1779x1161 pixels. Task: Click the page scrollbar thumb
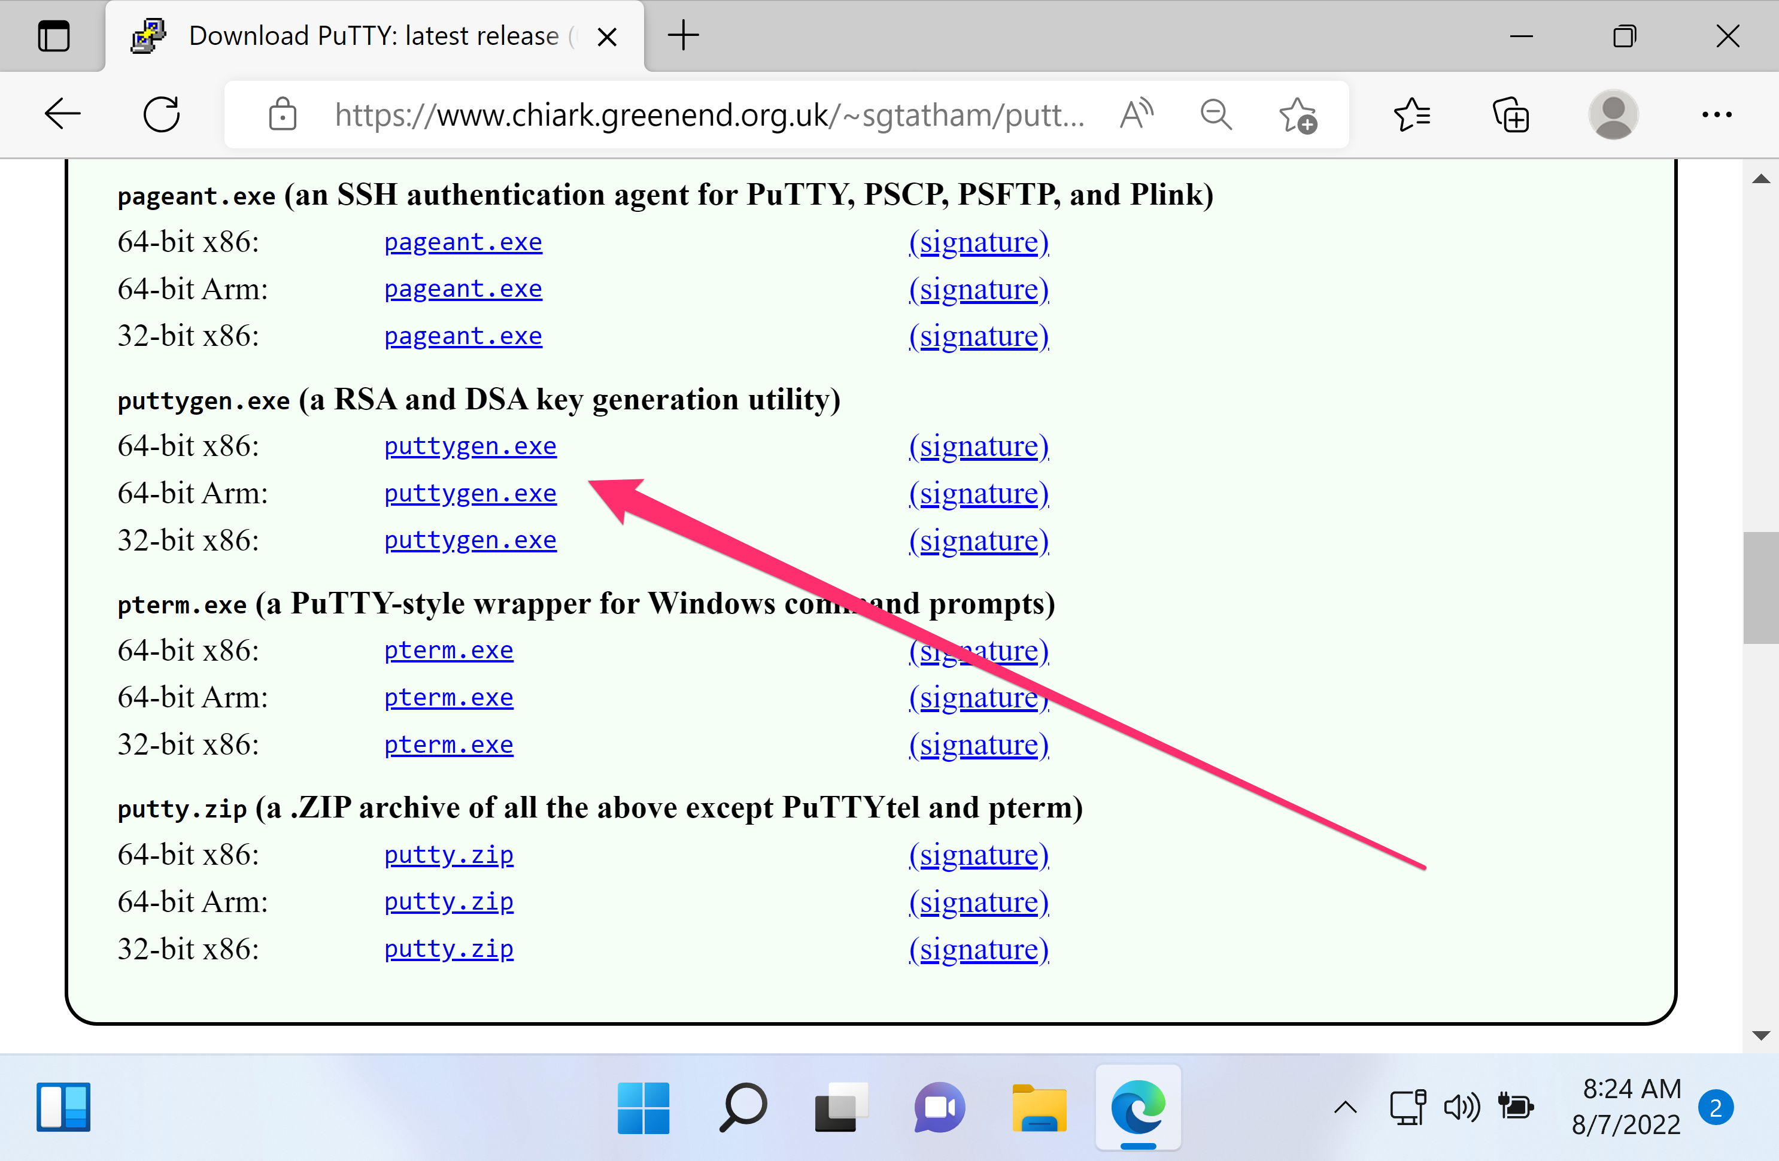tap(1760, 587)
